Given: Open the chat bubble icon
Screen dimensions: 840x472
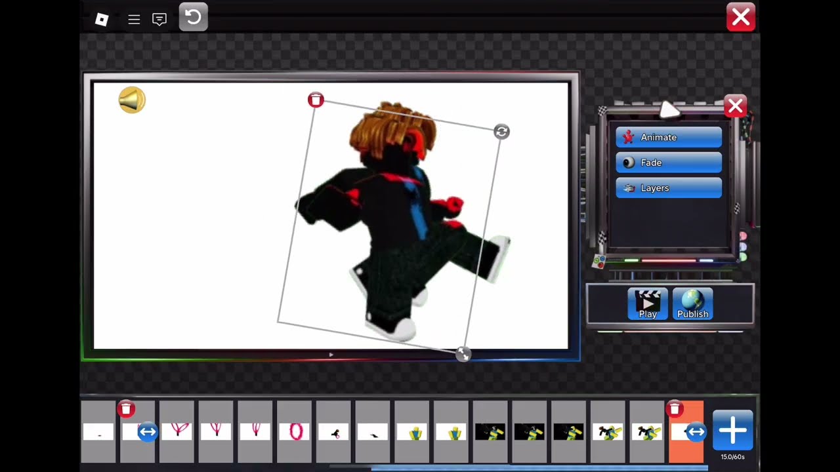Looking at the screenshot, I should point(159,20).
